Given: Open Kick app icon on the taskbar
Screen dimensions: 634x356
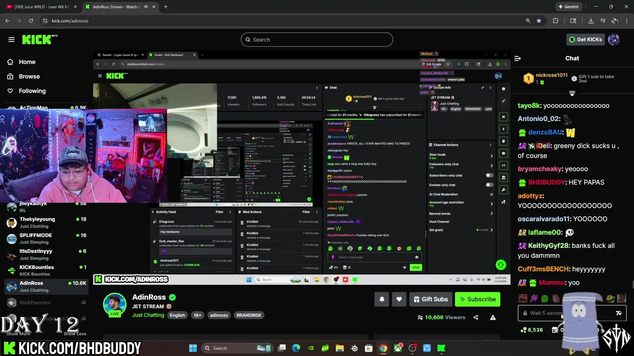Looking at the screenshot, I should click(441, 348).
